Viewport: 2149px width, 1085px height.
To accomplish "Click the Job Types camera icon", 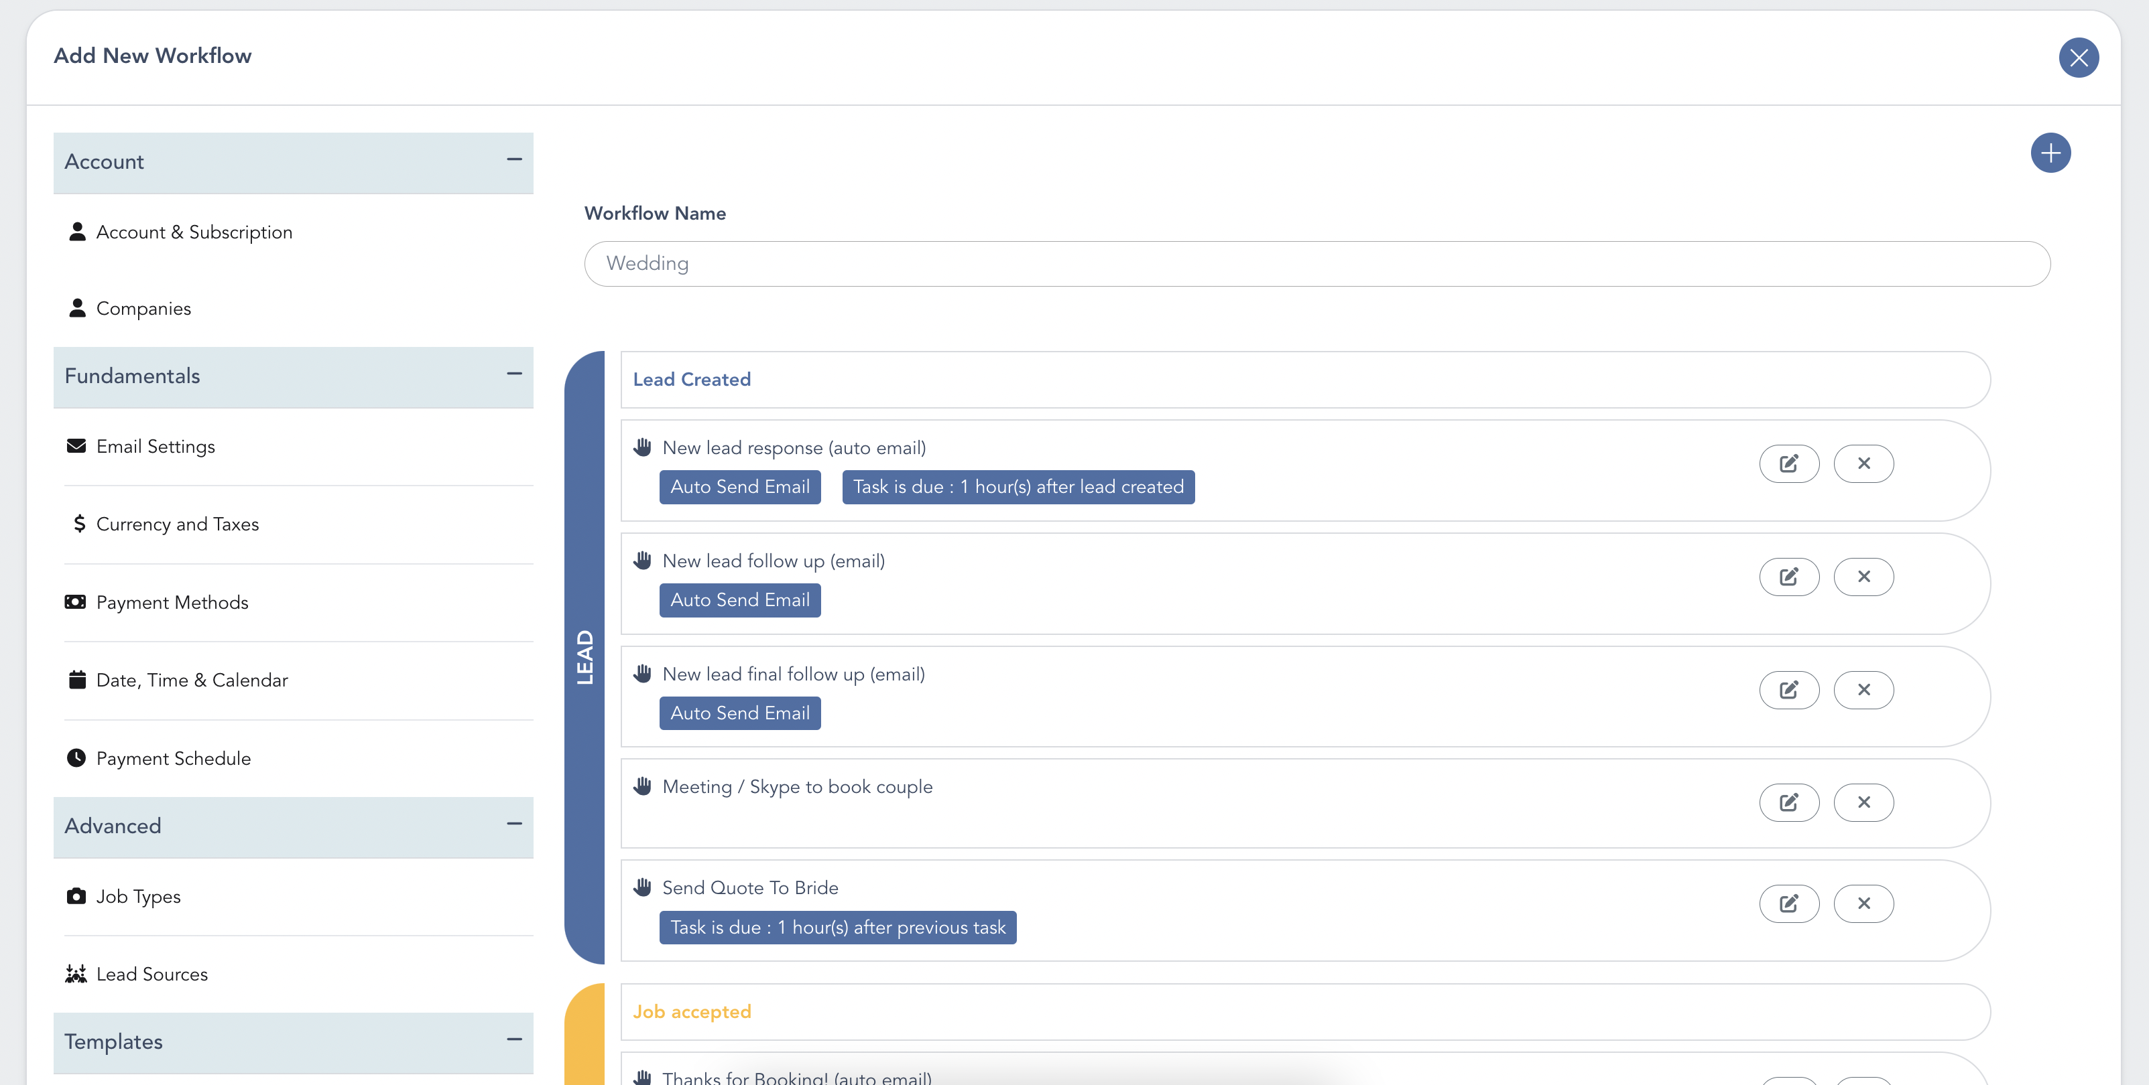I will [x=76, y=896].
